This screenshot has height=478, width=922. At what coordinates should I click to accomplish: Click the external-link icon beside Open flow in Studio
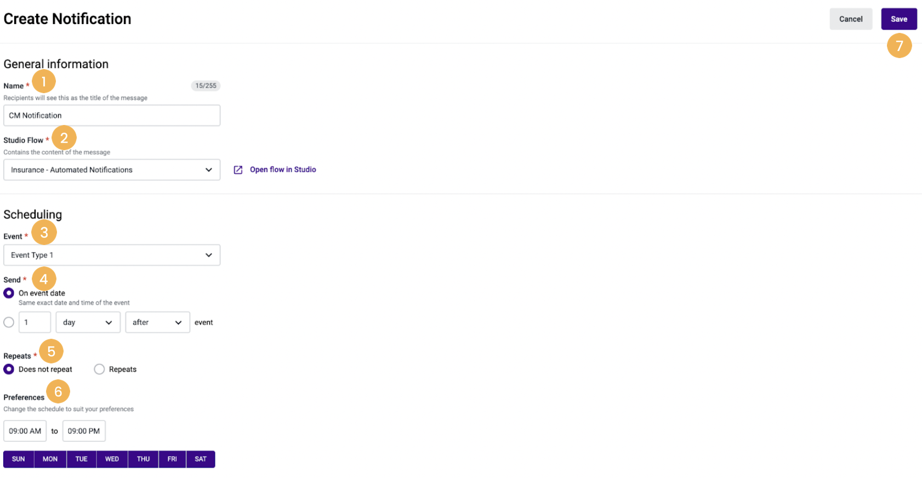[238, 170]
